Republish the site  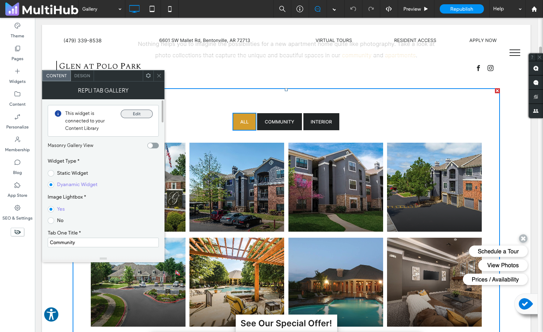coord(461,9)
